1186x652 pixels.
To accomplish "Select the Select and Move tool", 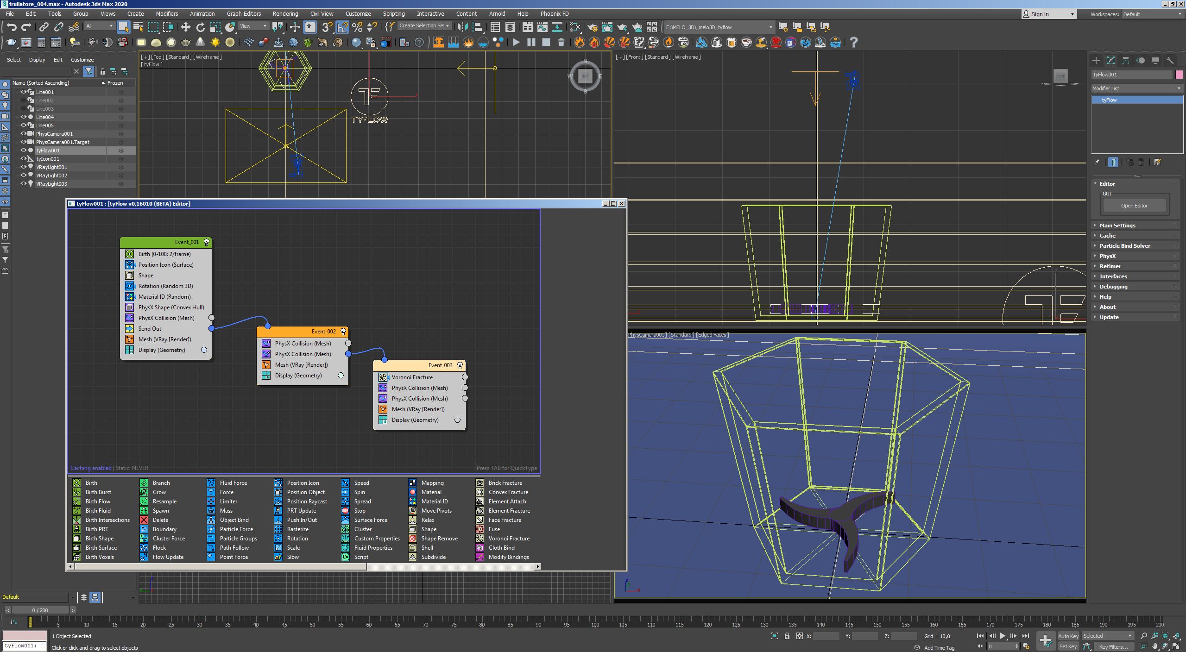I will point(186,27).
